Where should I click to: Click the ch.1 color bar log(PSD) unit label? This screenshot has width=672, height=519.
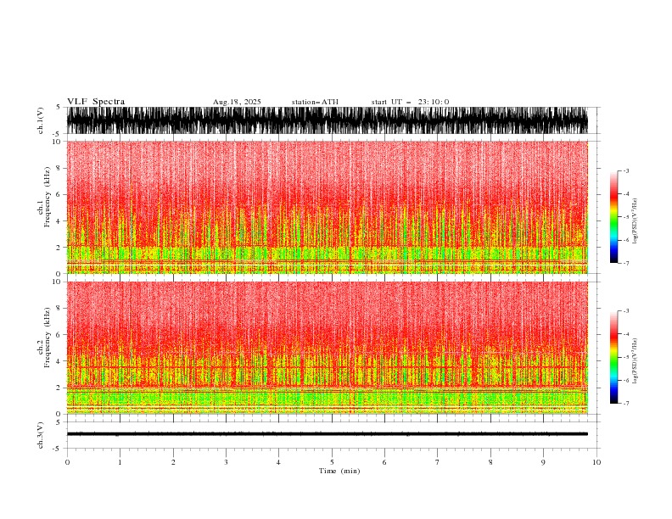(x=636, y=221)
